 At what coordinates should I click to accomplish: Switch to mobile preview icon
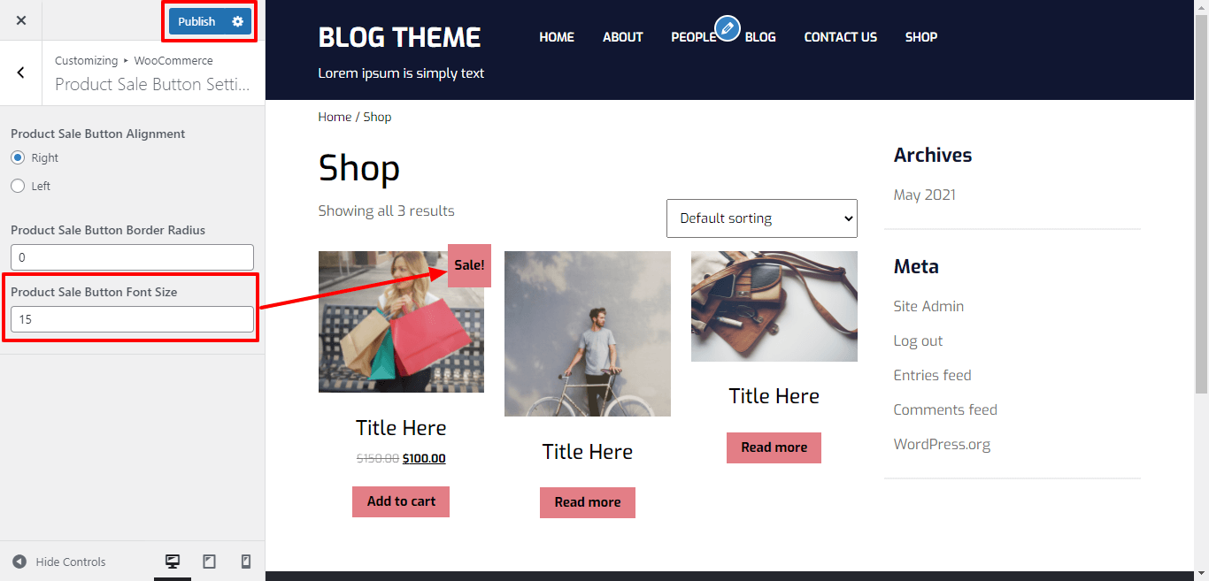(x=246, y=562)
